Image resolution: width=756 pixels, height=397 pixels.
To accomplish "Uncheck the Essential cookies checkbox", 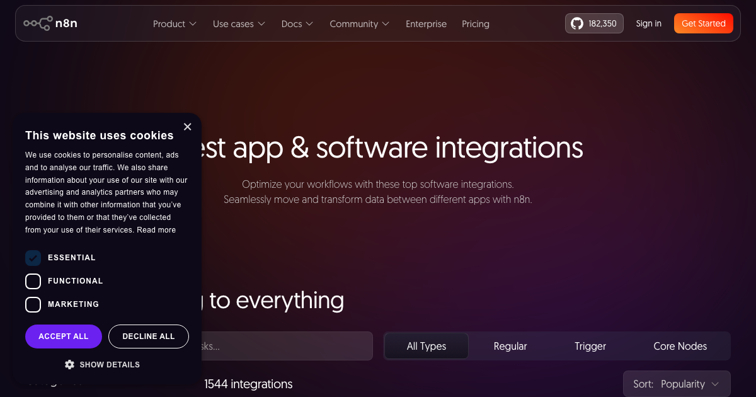I will point(33,258).
